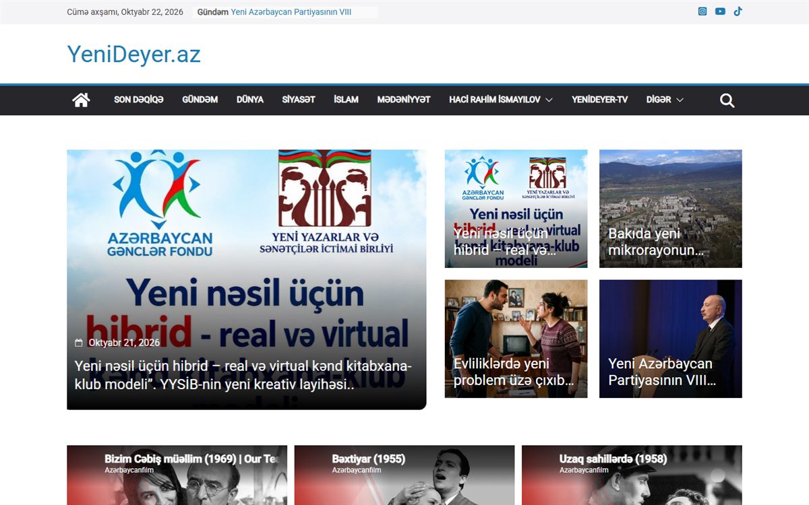Open the YeniDeyer-TV menu item
The image size is (809, 505).
click(600, 100)
